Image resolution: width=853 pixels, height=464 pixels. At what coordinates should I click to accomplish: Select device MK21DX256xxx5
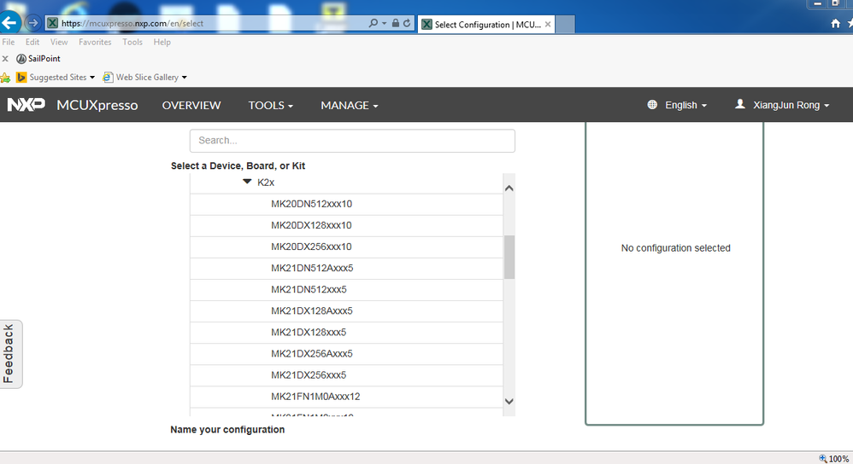(x=346, y=375)
